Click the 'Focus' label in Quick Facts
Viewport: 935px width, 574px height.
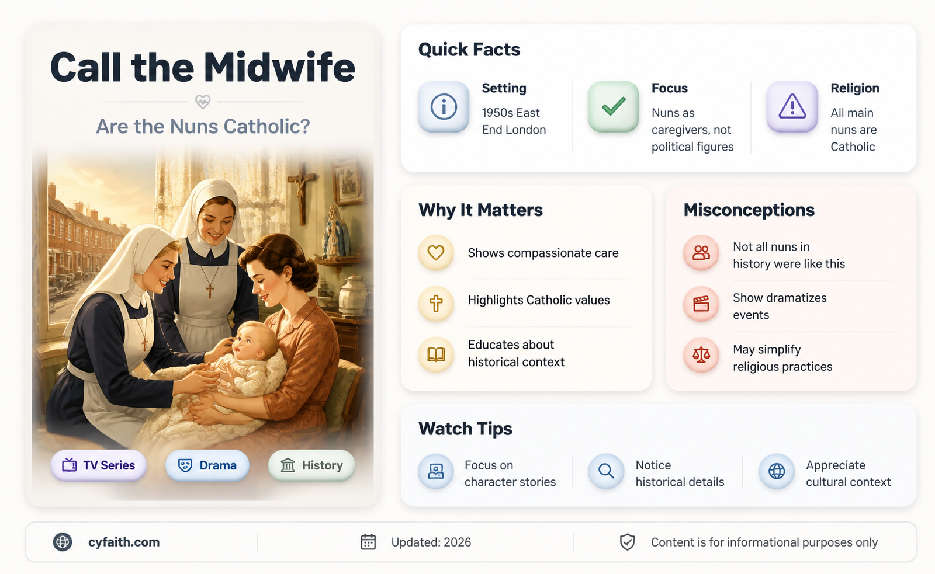coord(670,88)
